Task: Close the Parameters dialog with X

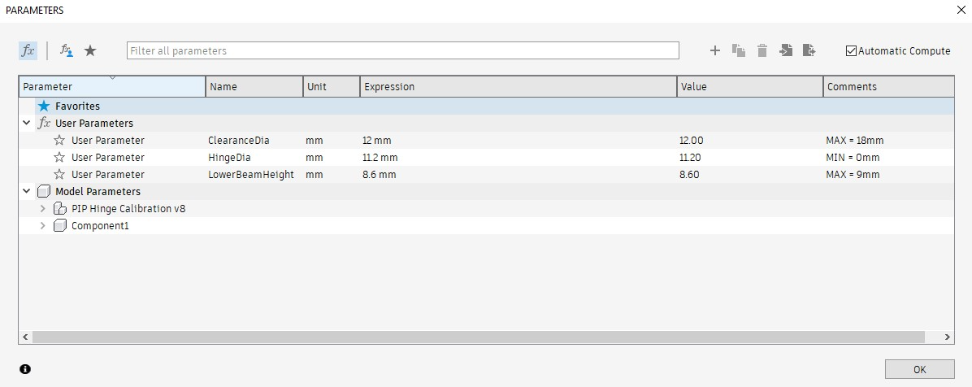Action: click(x=961, y=11)
